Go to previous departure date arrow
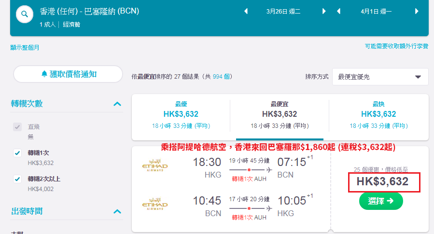434x234 pixels. coord(246,12)
